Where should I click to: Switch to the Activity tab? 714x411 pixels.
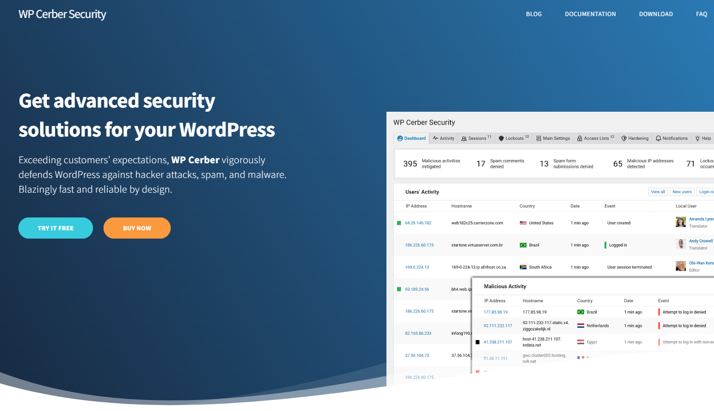tap(443, 138)
